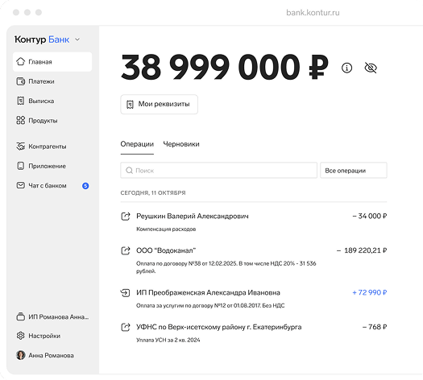Screen dimensions: 423x380
Task: Open Чат с банком envelope icon
Action: 21,185
